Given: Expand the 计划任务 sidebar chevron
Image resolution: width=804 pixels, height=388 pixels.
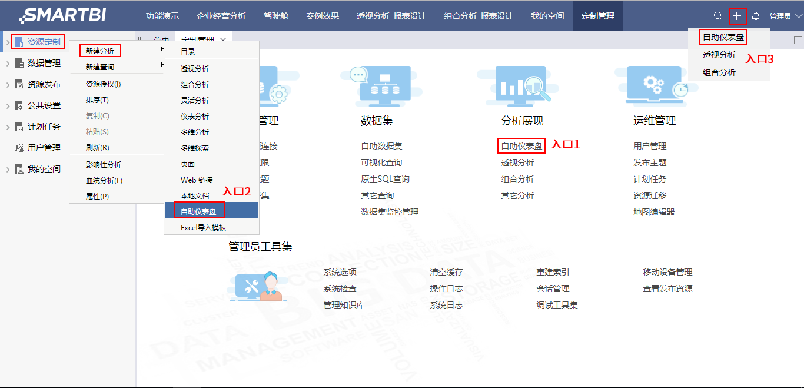Looking at the screenshot, I should [x=8, y=127].
